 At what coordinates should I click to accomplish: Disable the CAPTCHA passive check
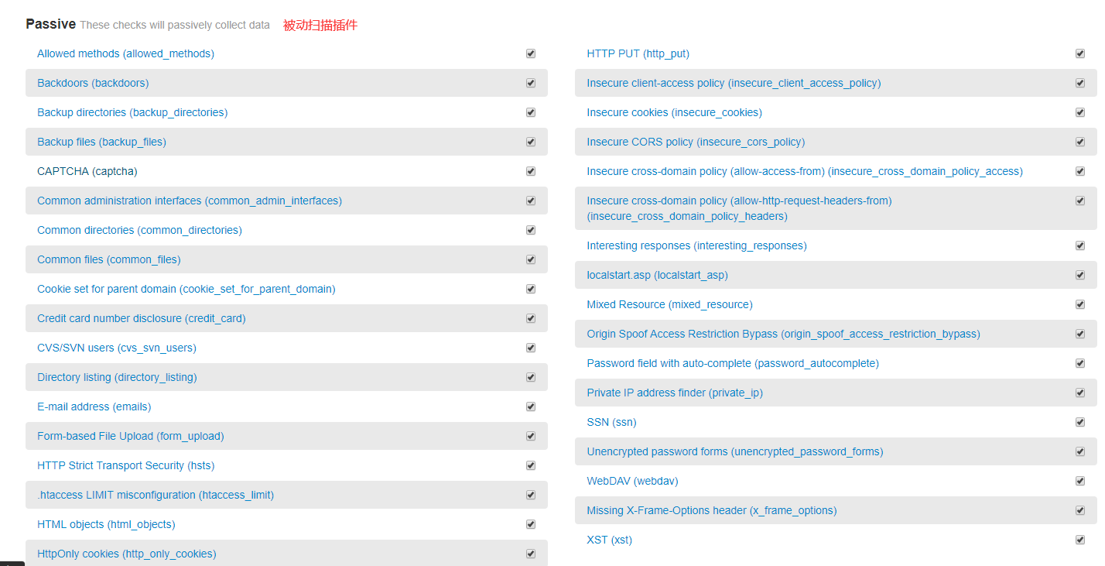point(531,171)
